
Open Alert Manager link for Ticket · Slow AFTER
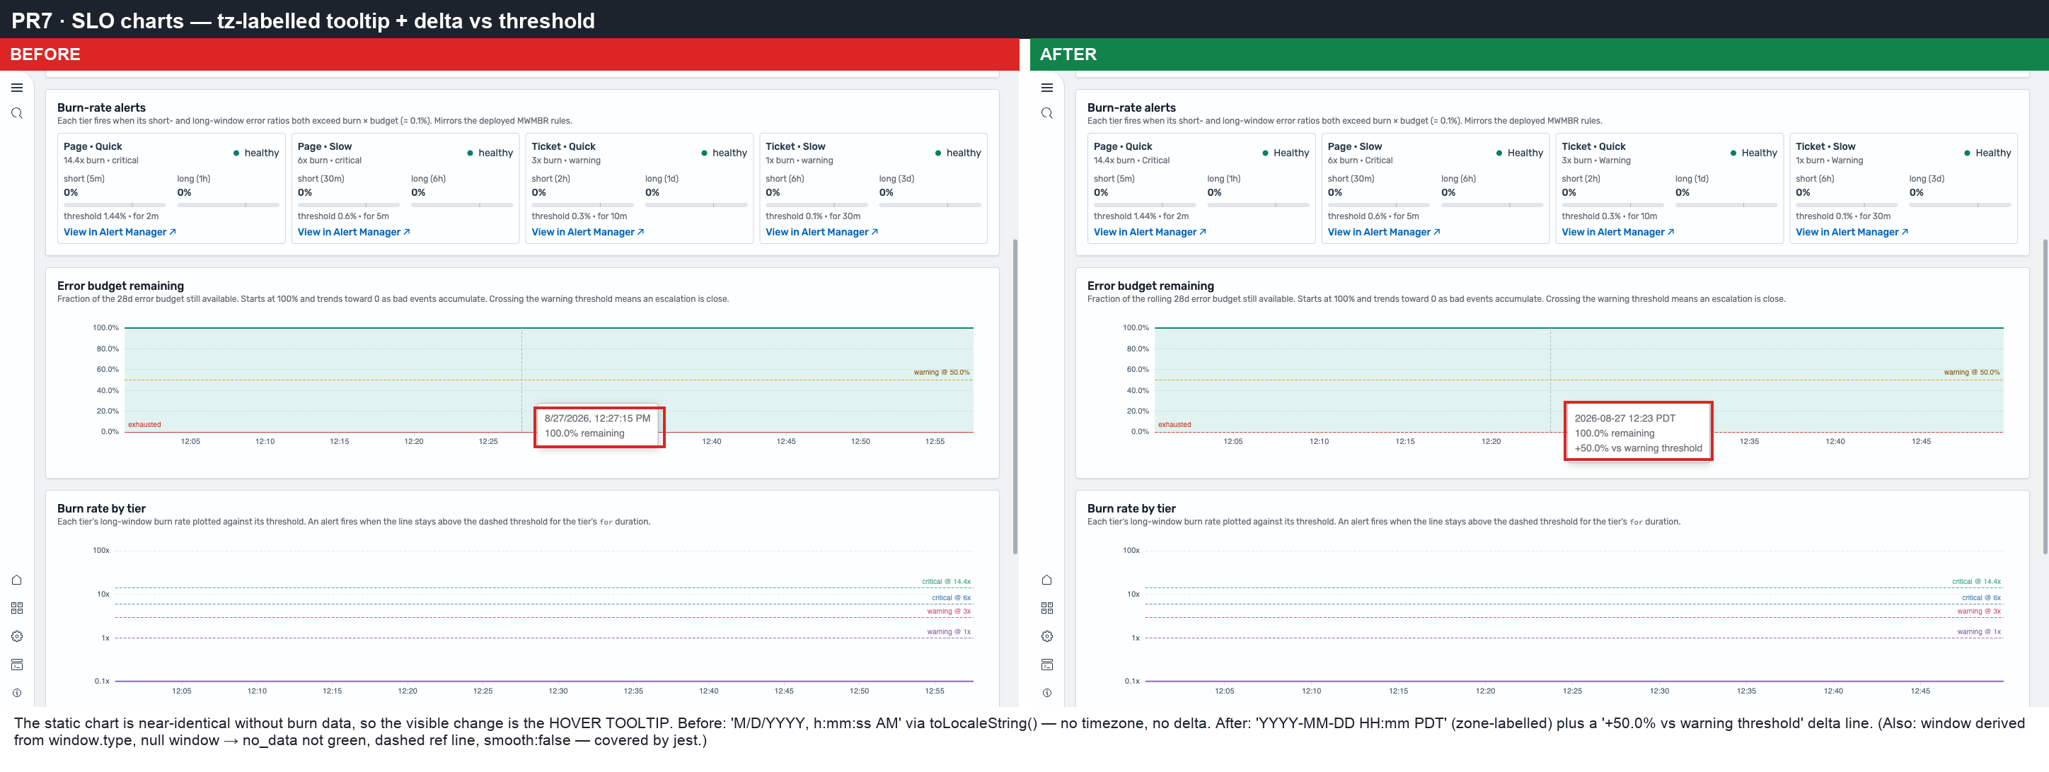pyautogui.click(x=1851, y=232)
